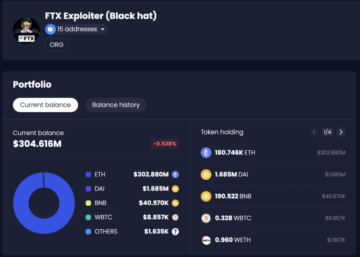360x257 pixels.
Task: Expand the 15 addresses dropdown arrow
Action: coord(103,29)
